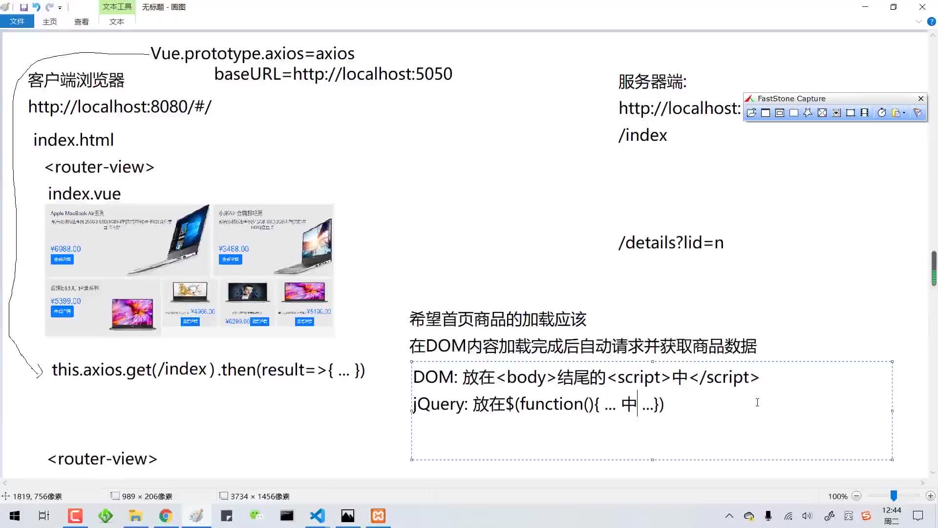Screen dimensions: 938x528
Task: Click the cloud sync tray icon
Action: coord(749,516)
